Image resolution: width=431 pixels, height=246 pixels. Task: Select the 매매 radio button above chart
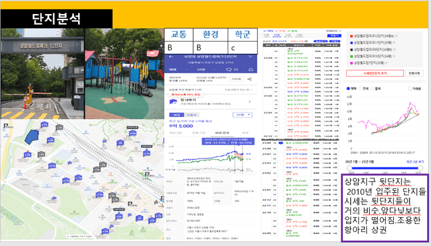(348, 88)
